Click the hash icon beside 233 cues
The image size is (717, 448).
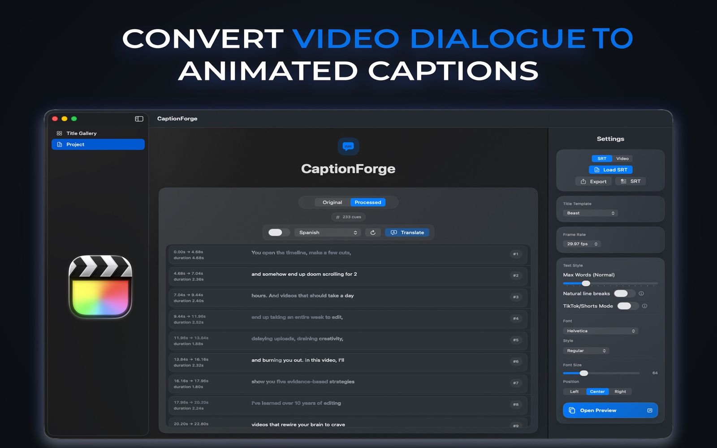pyautogui.click(x=338, y=217)
